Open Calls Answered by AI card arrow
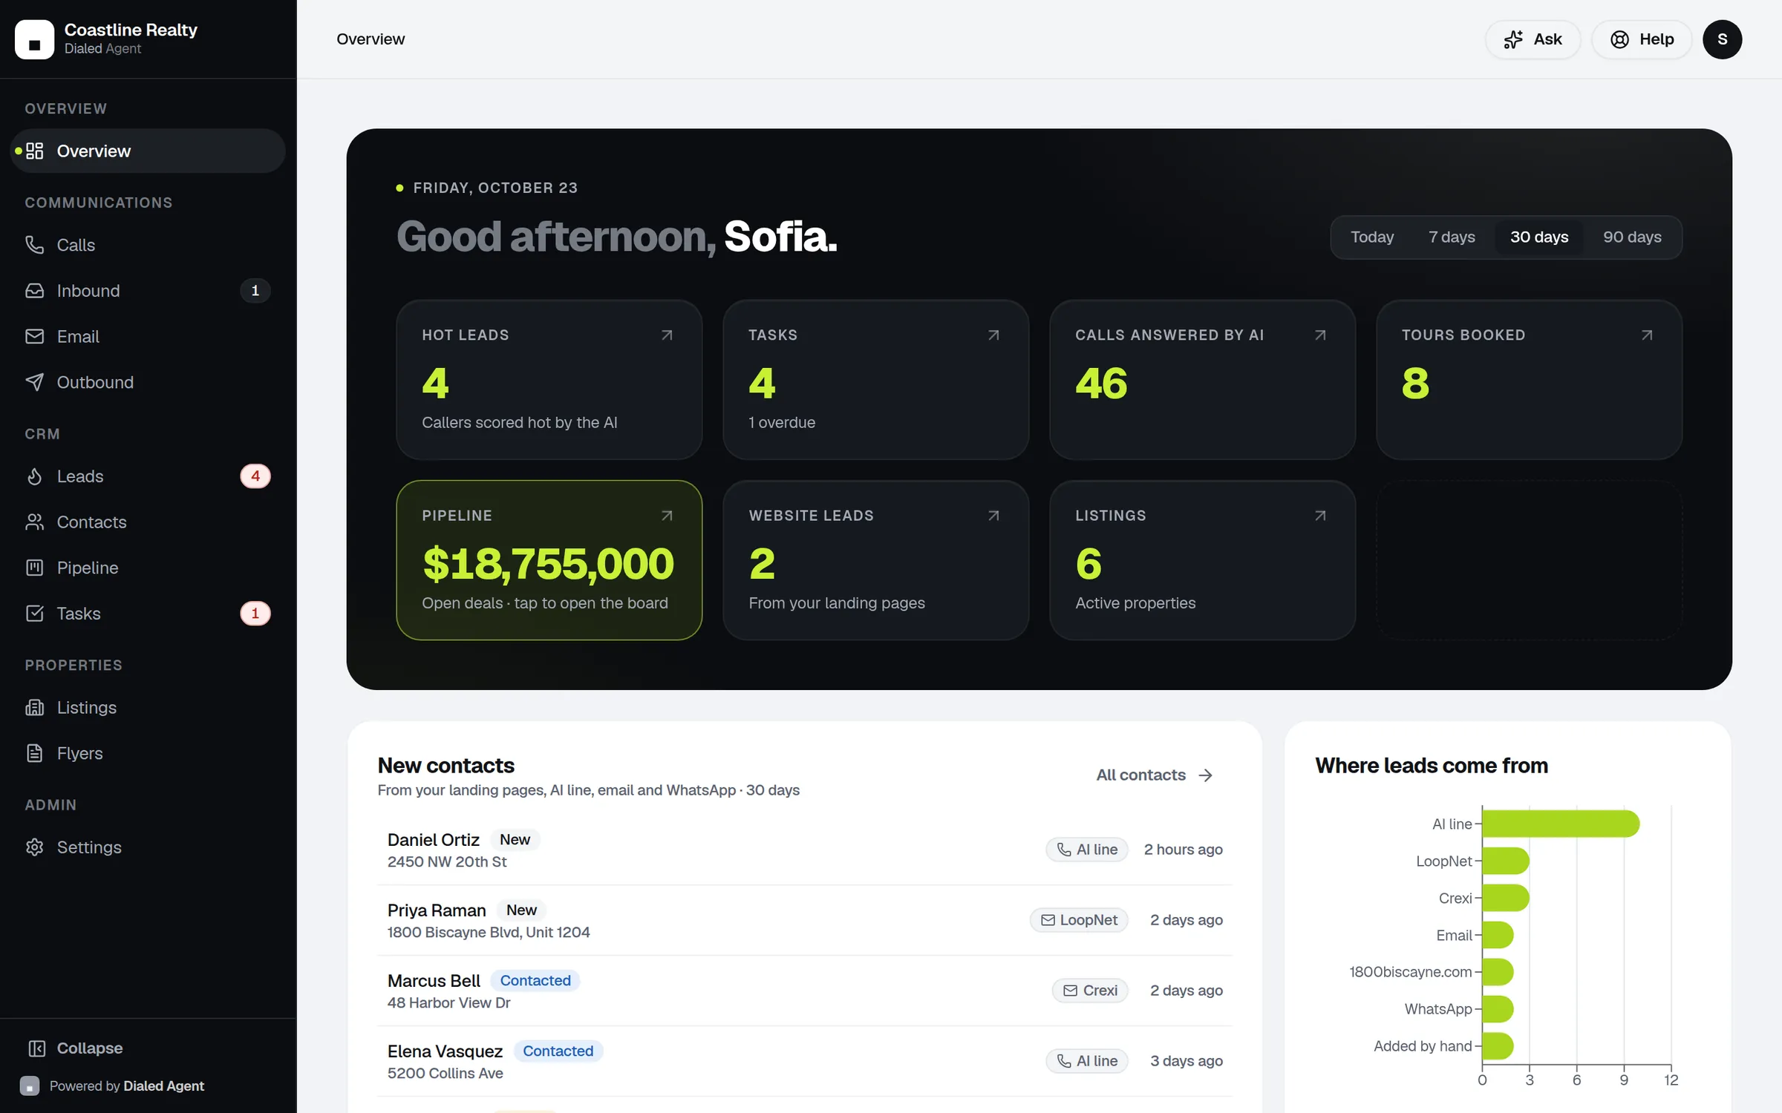The height and width of the screenshot is (1113, 1782). [x=1320, y=335]
